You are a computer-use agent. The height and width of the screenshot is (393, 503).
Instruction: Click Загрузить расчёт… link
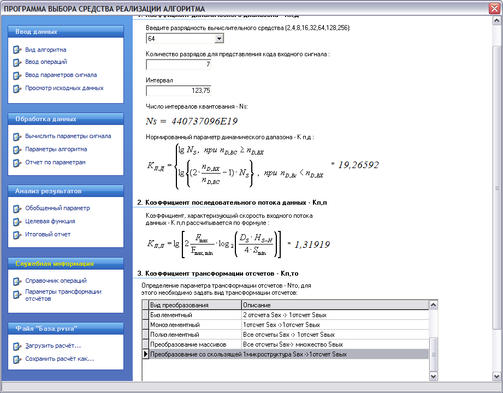(x=53, y=346)
